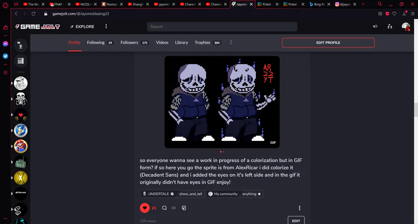This screenshot has width=418, height=224.
Task: Open the comments on the post
Action: (x=164, y=208)
